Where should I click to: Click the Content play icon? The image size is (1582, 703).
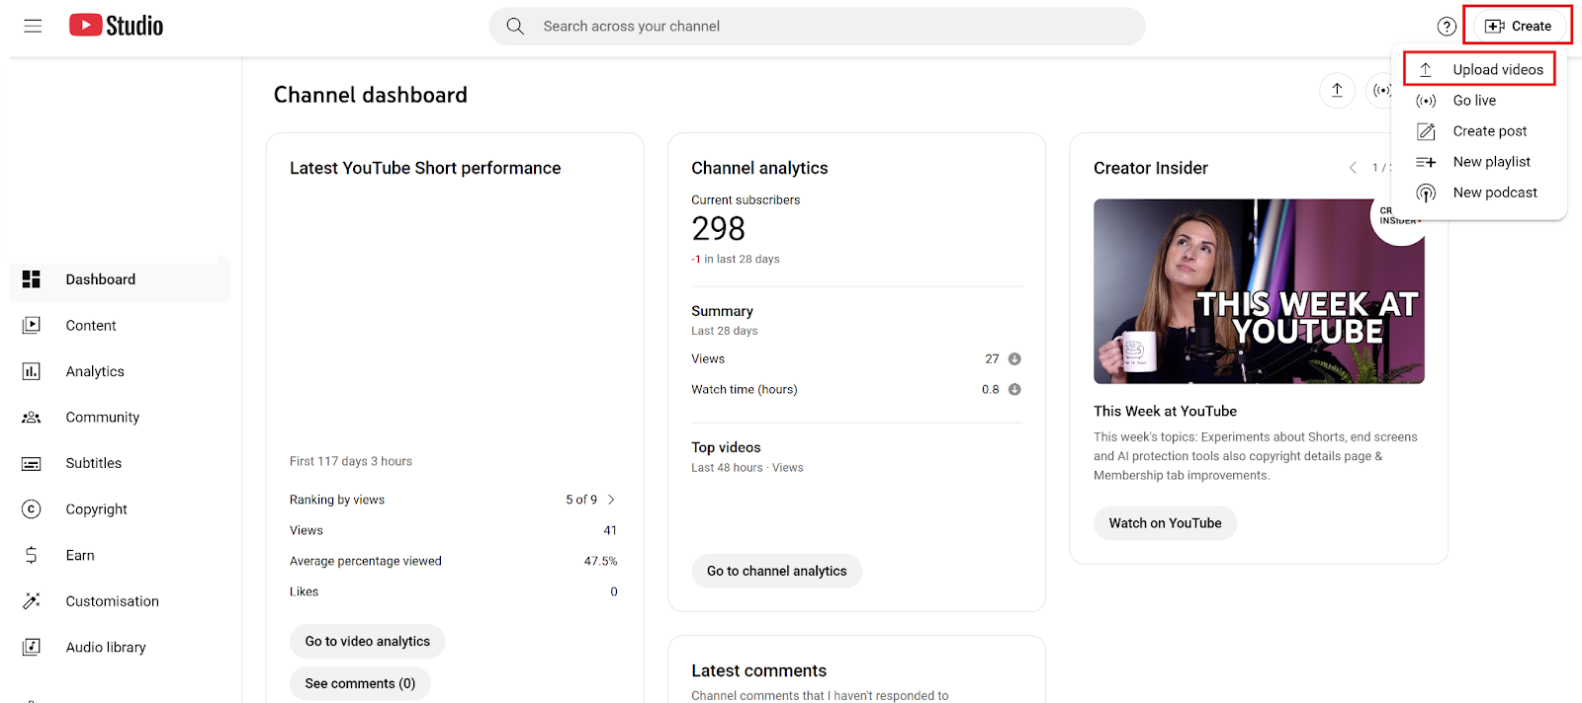(x=32, y=326)
